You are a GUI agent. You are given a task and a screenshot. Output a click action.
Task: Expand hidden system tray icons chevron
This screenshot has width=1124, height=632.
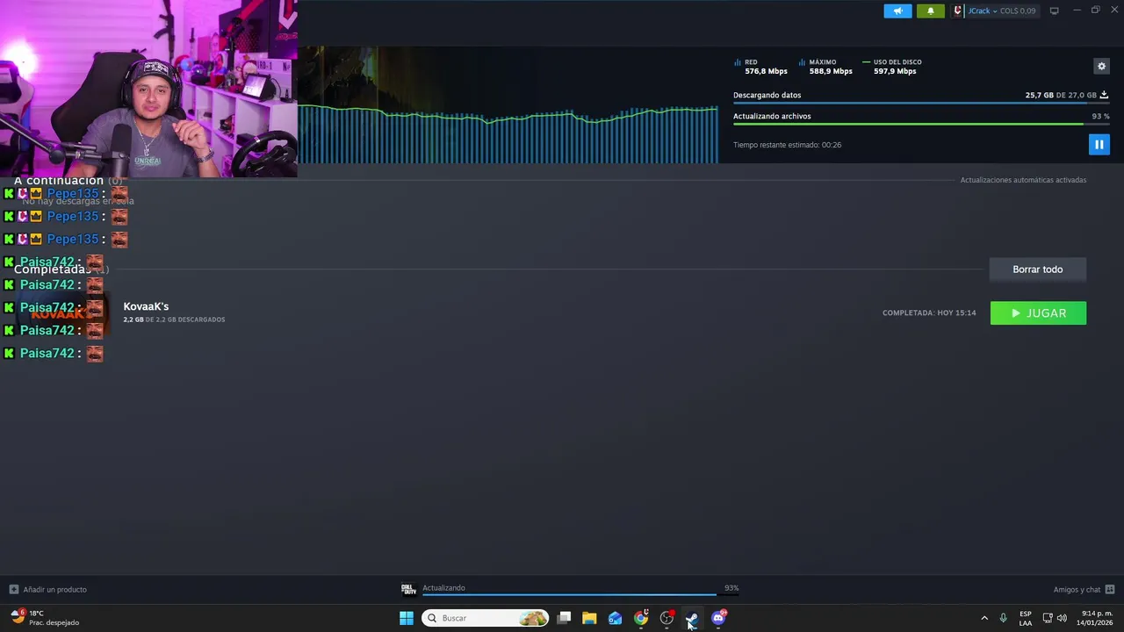click(984, 618)
